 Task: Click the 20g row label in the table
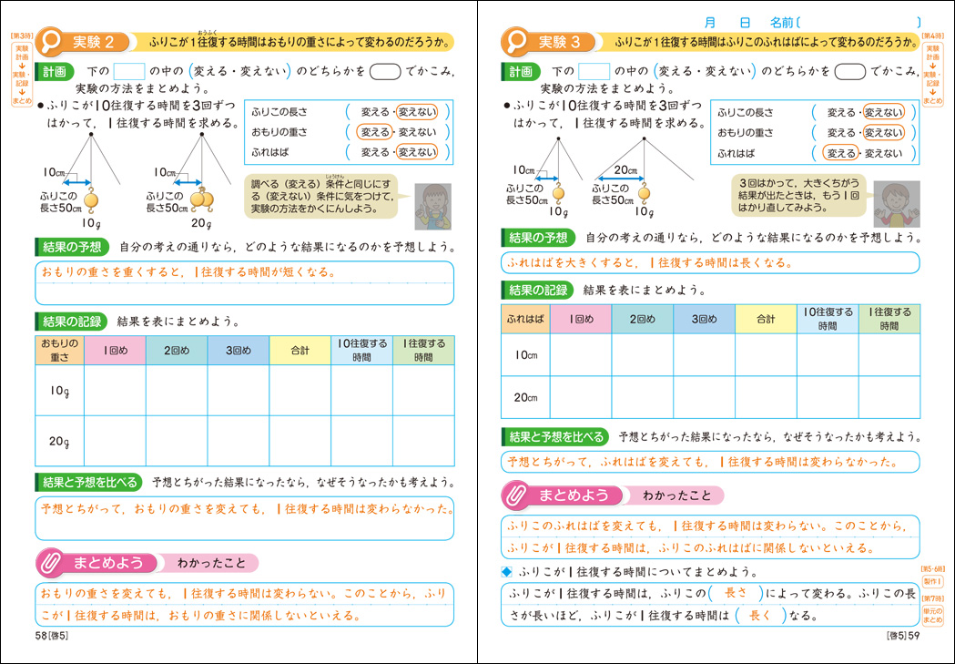tap(60, 441)
